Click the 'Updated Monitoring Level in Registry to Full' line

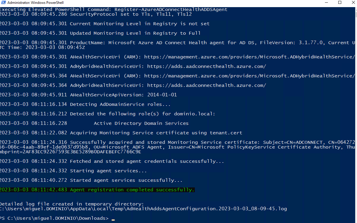pyautogui.click(x=135, y=33)
